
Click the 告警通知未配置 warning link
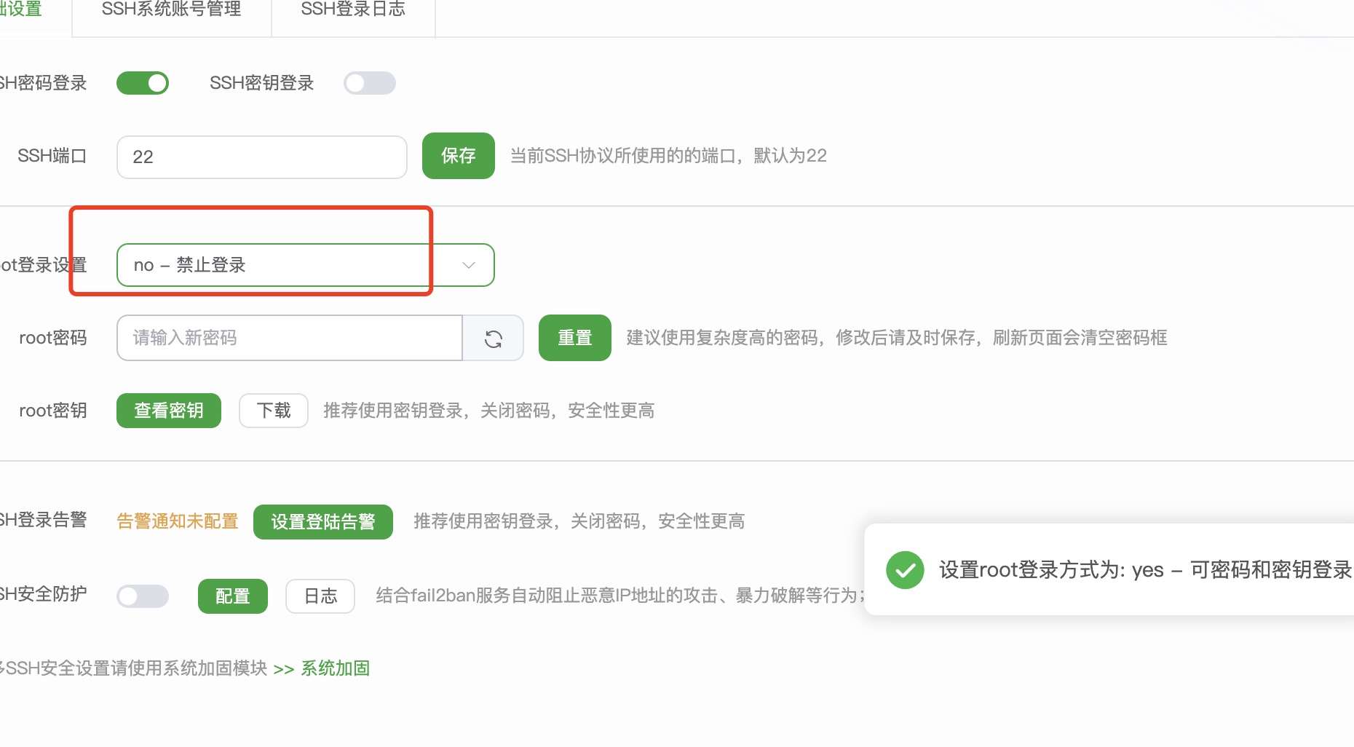pyautogui.click(x=178, y=521)
